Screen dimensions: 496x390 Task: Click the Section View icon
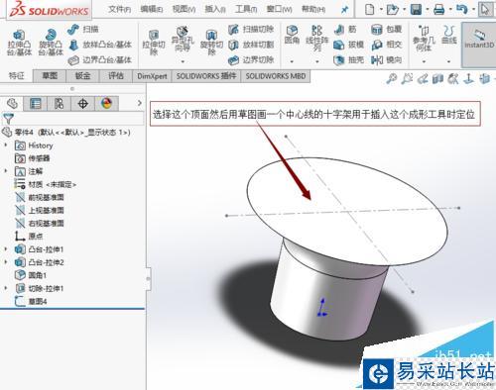437,78
